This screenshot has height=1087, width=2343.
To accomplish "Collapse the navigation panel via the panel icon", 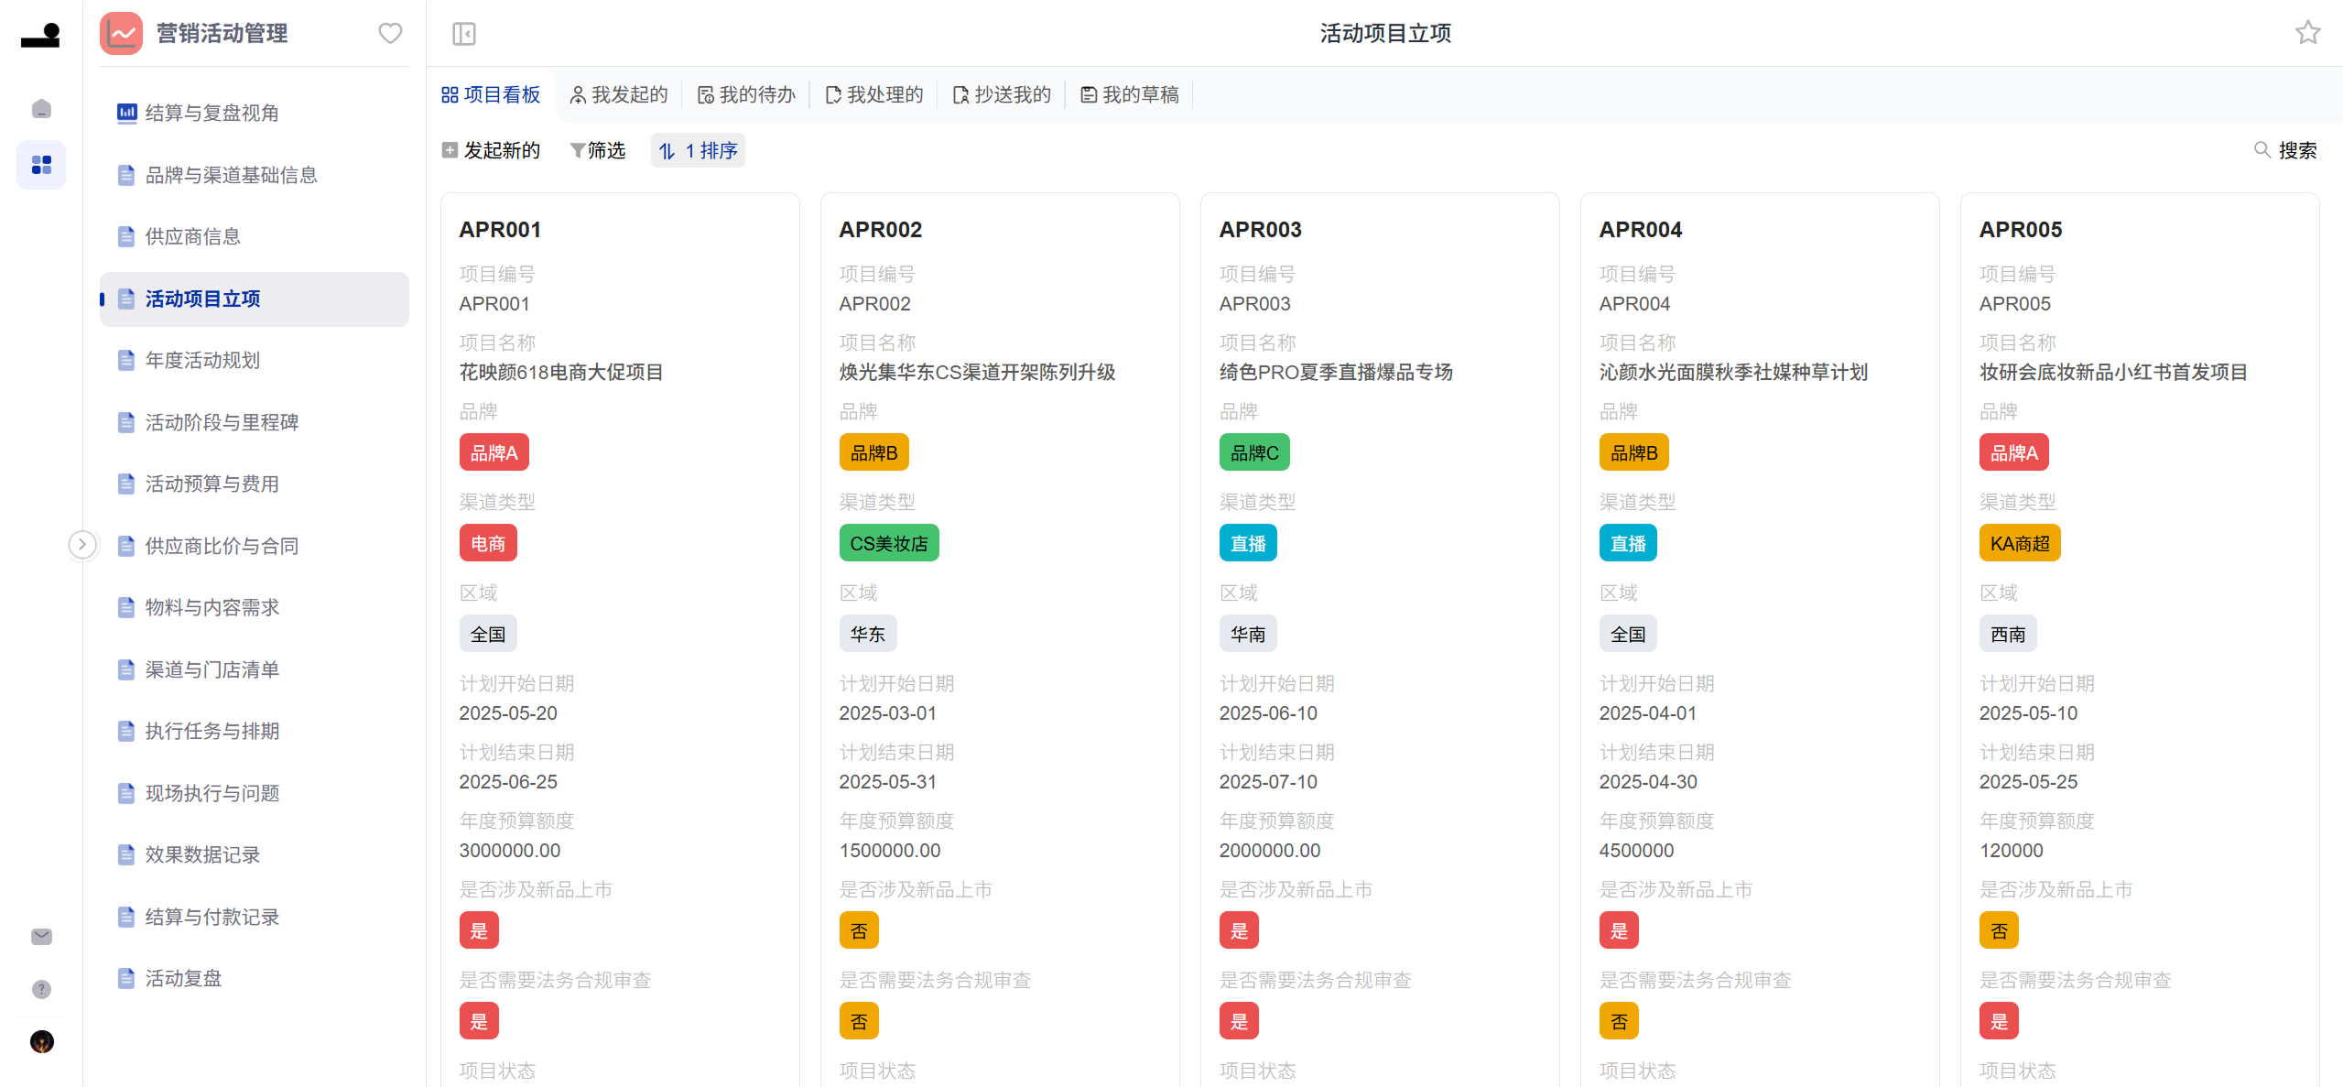I will coord(463,33).
